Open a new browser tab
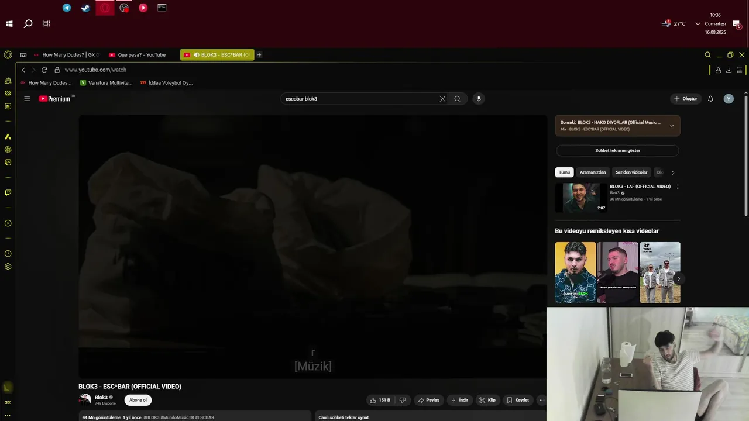Screen dimensions: 749x421 tap(259, 55)
